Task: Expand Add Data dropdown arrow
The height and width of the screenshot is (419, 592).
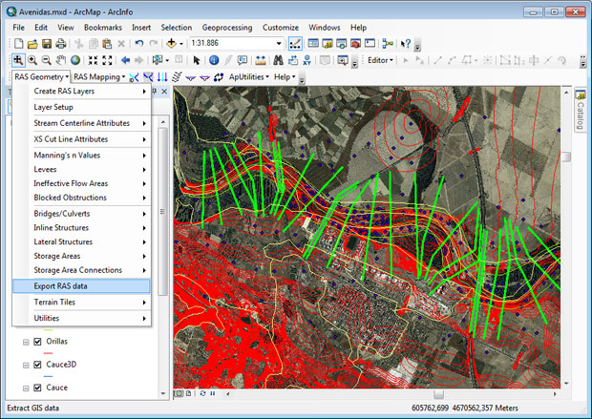Action: click(x=181, y=44)
